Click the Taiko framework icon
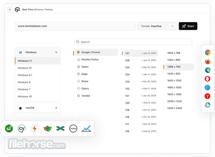 point(73,129)
